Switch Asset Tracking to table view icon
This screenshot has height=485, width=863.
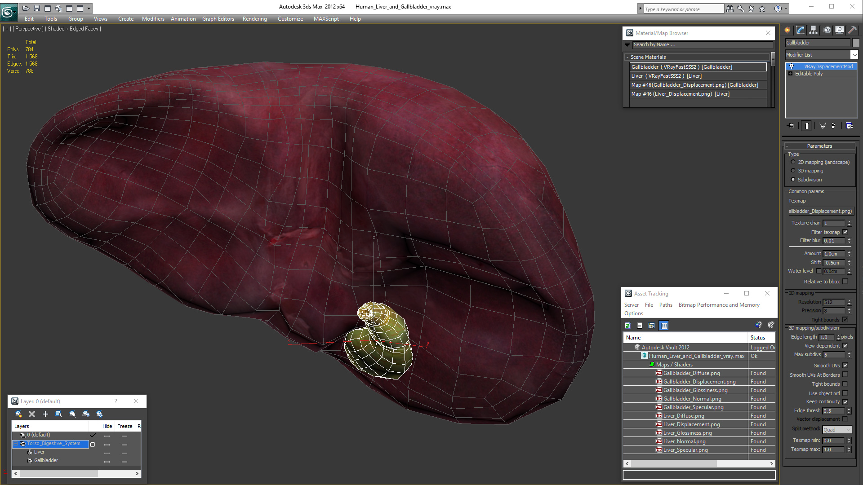click(x=664, y=326)
